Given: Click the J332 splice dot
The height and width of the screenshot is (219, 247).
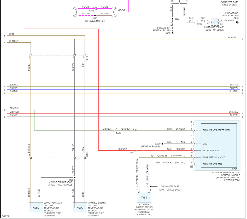Looking at the screenshot, I should (173, 19).
